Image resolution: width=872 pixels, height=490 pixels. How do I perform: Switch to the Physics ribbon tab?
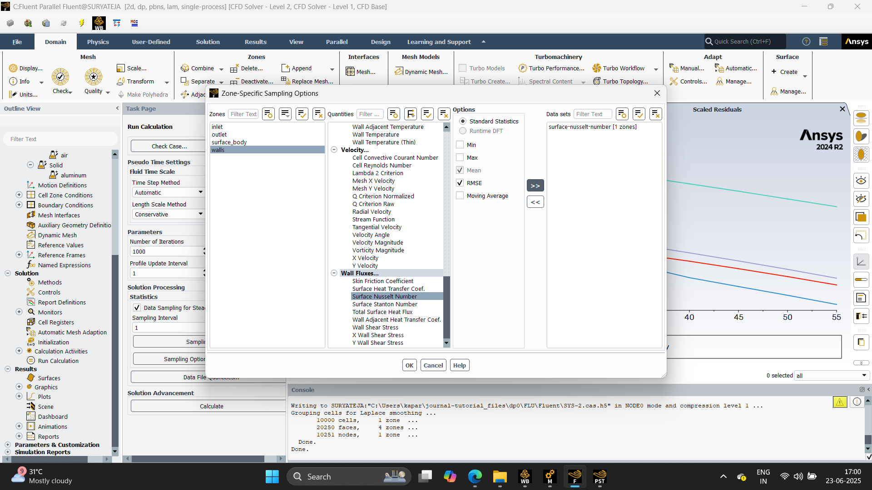pos(98,42)
